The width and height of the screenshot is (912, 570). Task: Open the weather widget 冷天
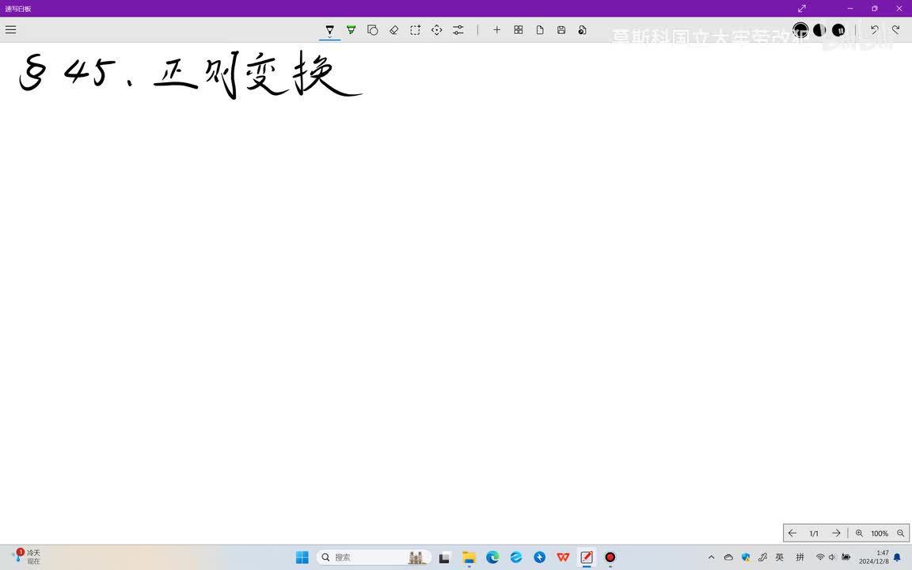click(25, 557)
